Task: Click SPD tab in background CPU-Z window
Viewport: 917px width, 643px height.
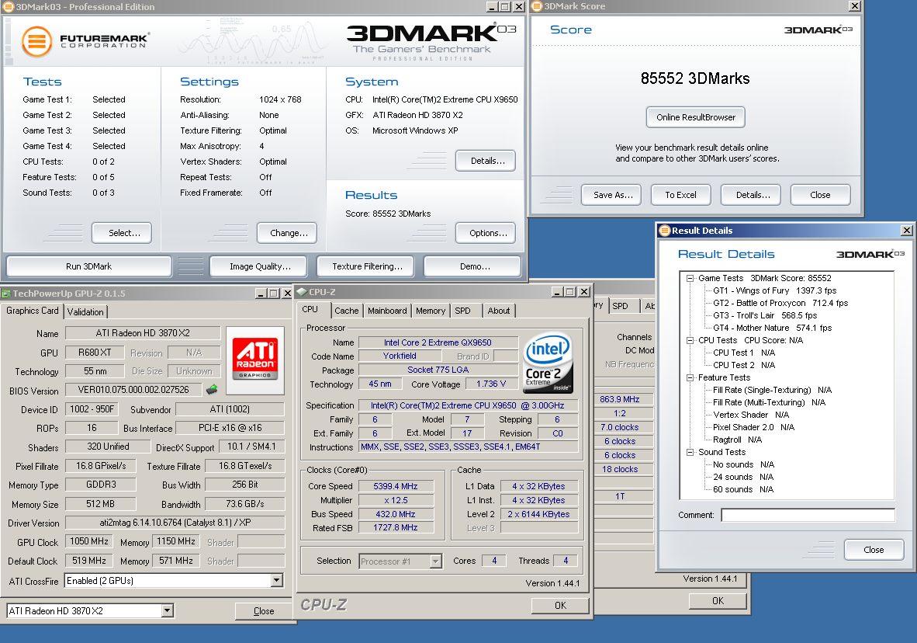Action: pyautogui.click(x=621, y=306)
